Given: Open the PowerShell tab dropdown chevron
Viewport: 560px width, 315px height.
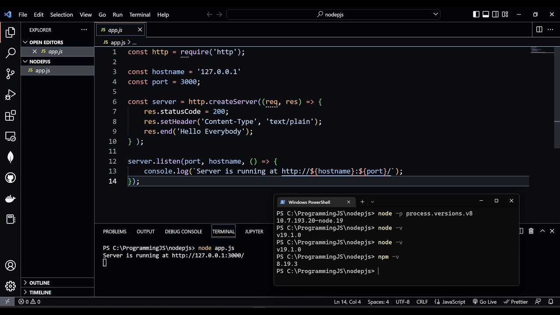Looking at the screenshot, I should 372,202.
